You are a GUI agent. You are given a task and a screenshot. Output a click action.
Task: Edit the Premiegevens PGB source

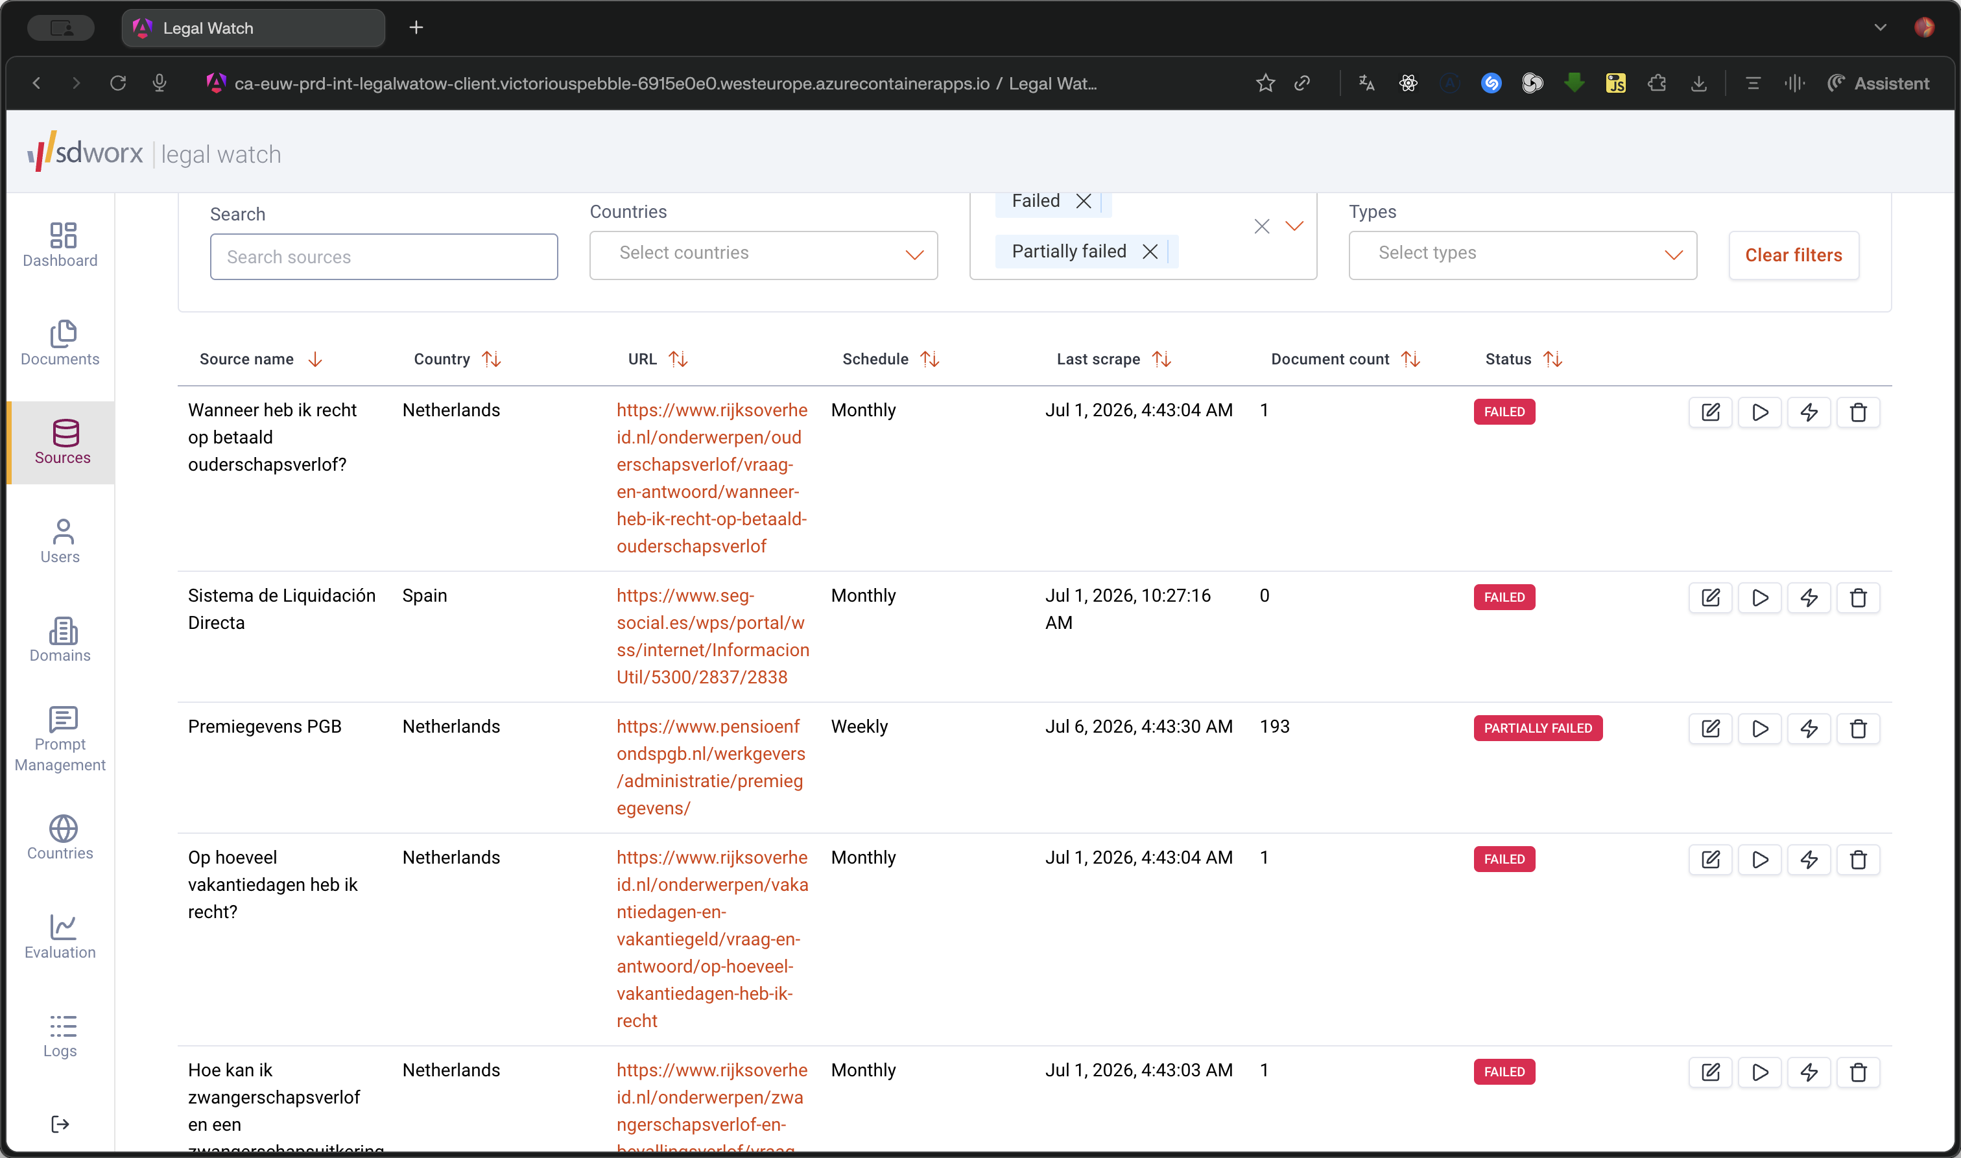(1710, 729)
